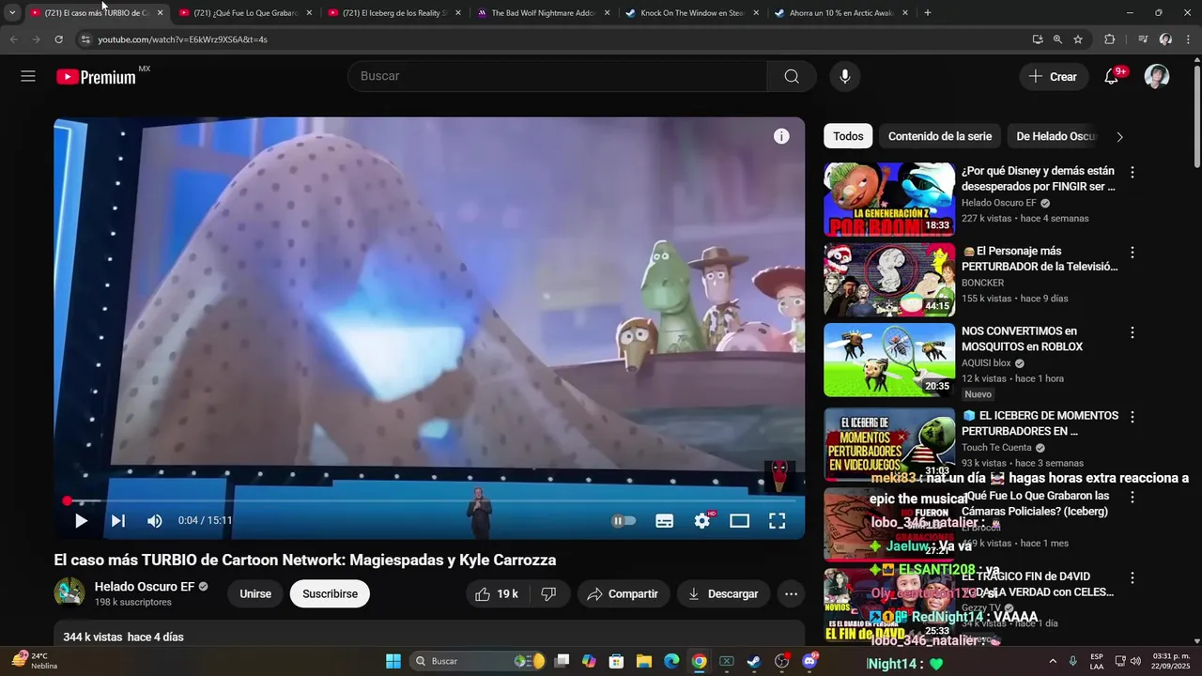
Task: Switch to The Bad Wolf Nightmare Addon tab
Action: click(x=545, y=13)
